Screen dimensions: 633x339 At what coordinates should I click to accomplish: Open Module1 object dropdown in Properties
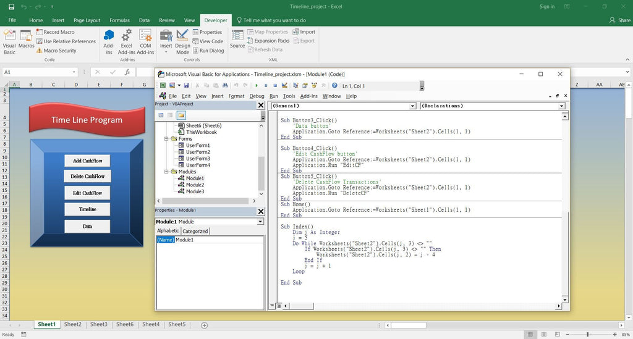pyautogui.click(x=260, y=222)
